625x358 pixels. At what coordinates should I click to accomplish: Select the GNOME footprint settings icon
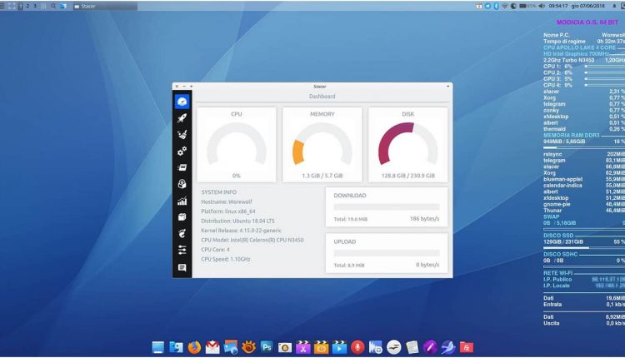[182, 234]
